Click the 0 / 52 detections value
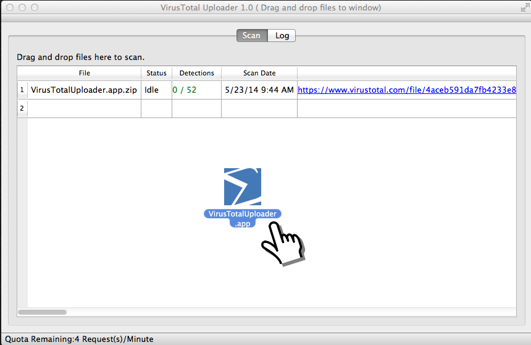The width and height of the screenshot is (531, 345). click(x=184, y=90)
